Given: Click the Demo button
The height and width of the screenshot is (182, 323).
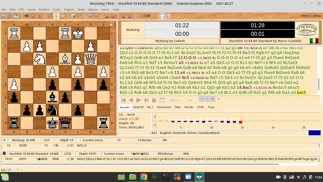Looking at the screenshot, I should click(162, 100).
